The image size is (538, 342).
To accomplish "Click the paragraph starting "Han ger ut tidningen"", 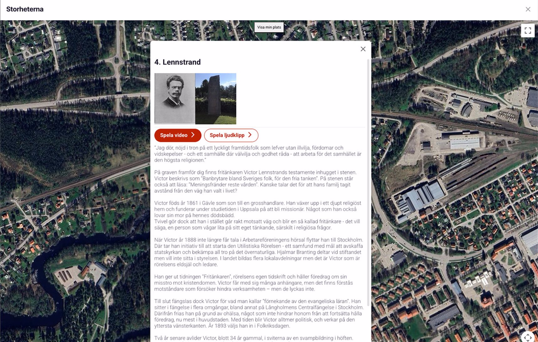I will coord(253,283).
